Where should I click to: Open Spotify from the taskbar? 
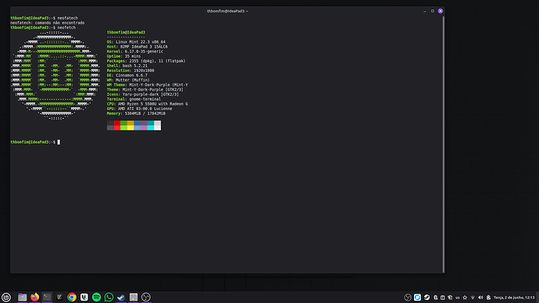(97, 298)
